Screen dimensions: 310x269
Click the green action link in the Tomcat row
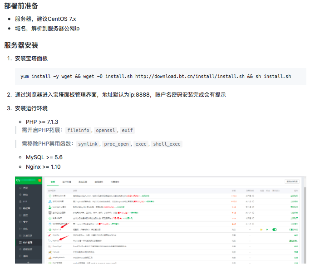coord(296,252)
